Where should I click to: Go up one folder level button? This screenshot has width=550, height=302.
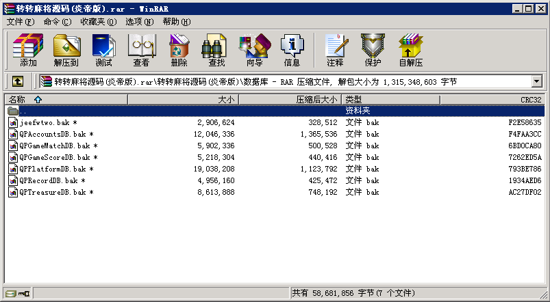[x=18, y=82]
